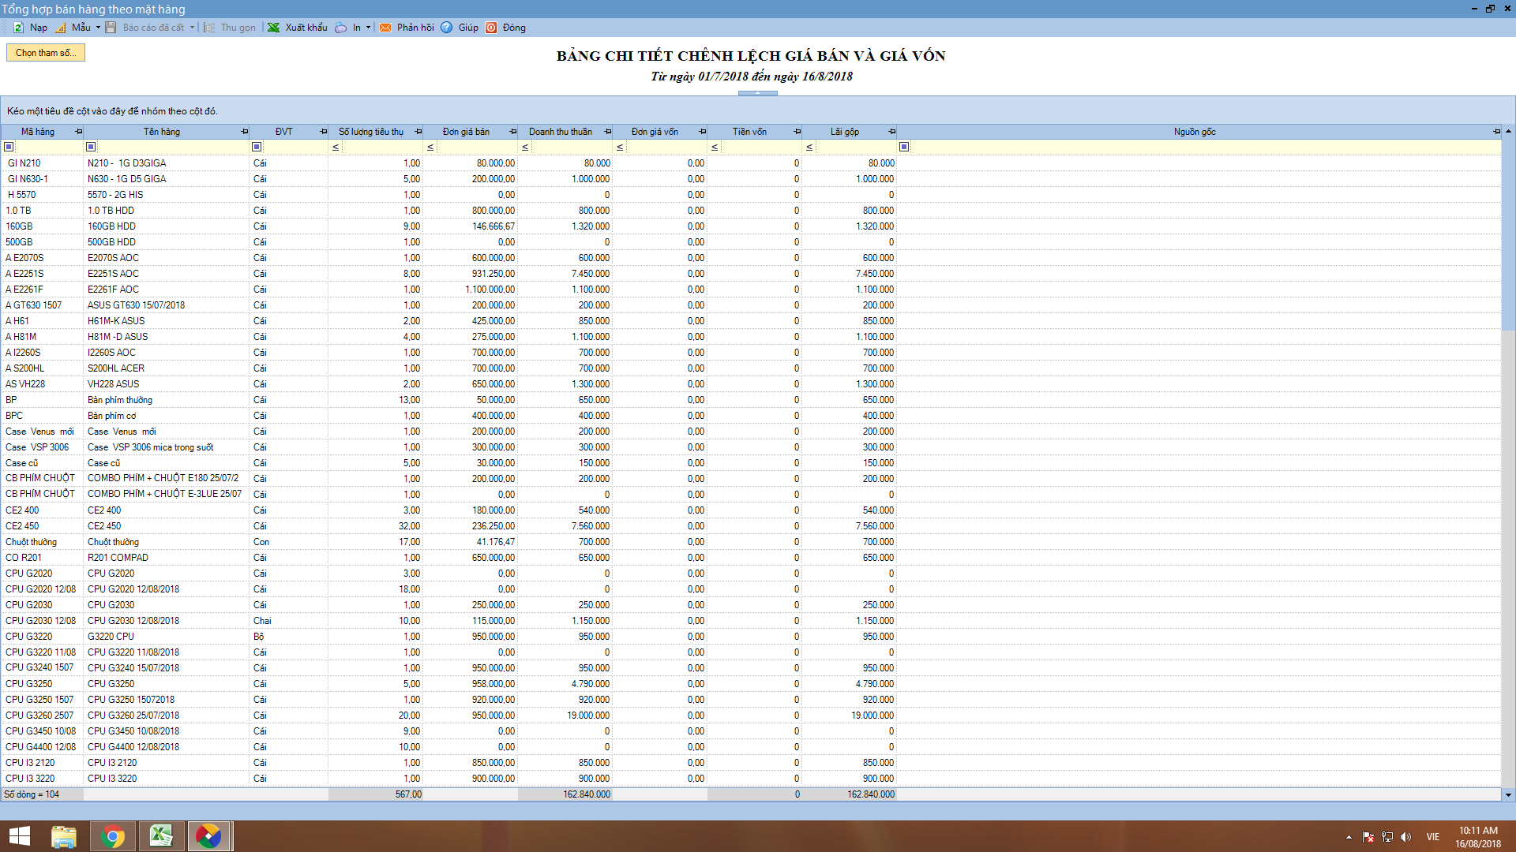Export via the Xuất khẩu Excel icon
1516x852 pixels.
click(x=274, y=28)
